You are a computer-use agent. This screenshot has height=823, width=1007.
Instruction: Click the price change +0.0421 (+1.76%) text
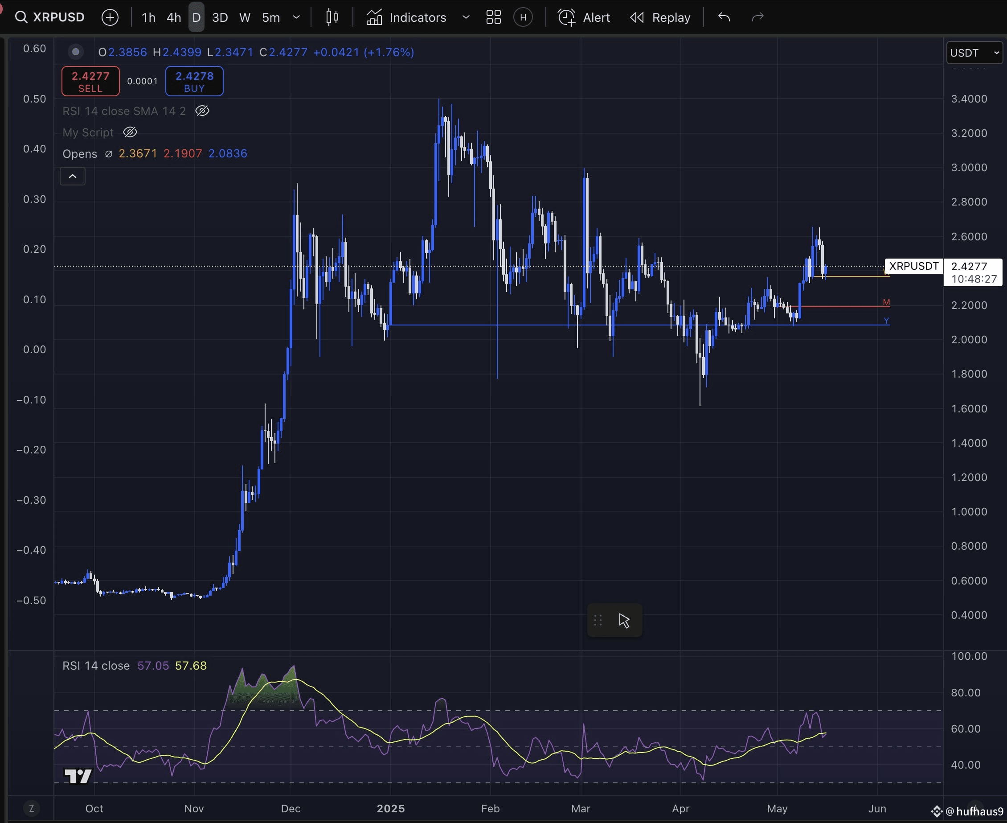click(x=364, y=52)
